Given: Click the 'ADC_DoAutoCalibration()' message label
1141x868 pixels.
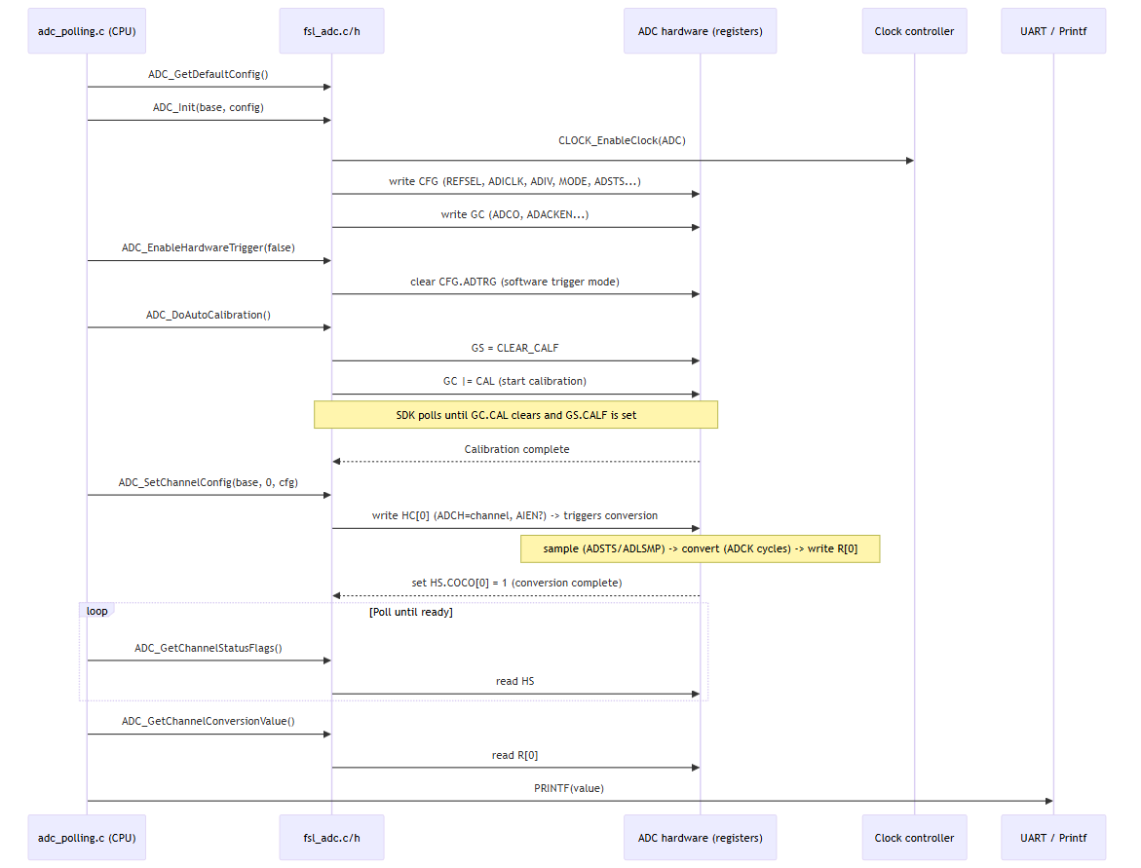Looking at the screenshot, I should click(x=209, y=315).
